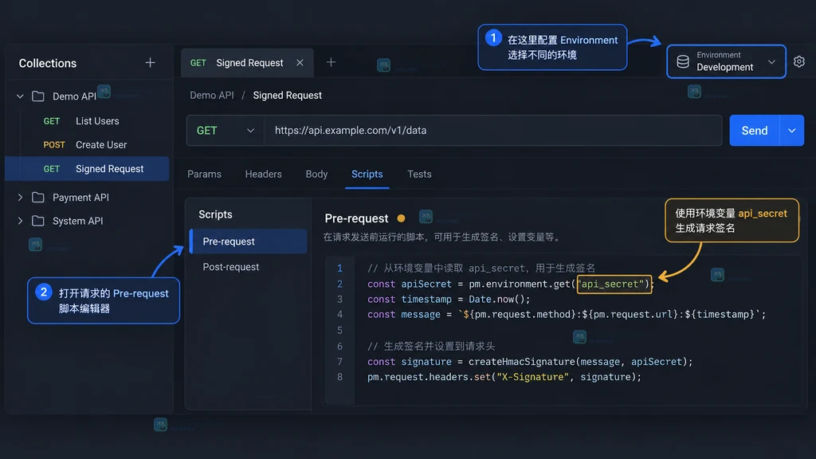Switch to the Params tab
This screenshot has height=459, width=816.
click(204, 175)
